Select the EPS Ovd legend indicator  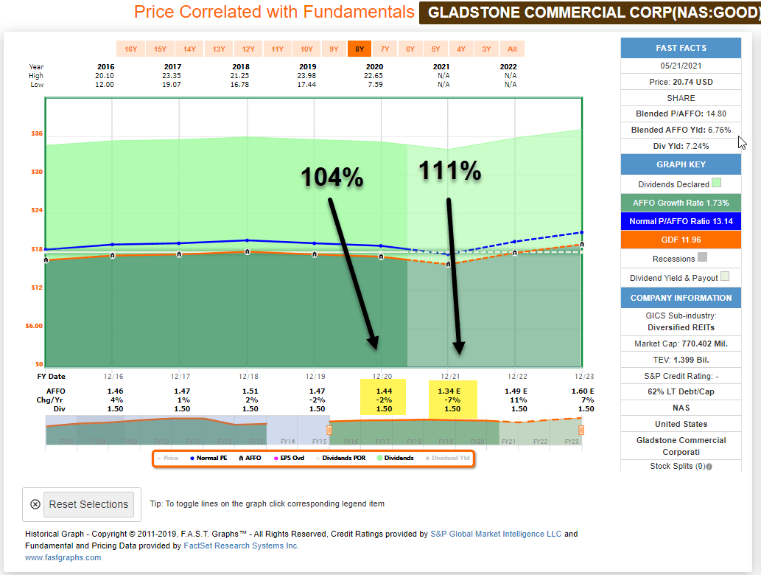292,456
